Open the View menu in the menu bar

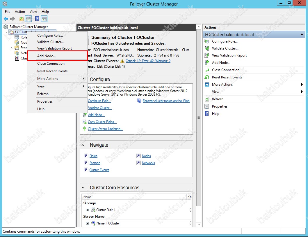click(33, 12)
